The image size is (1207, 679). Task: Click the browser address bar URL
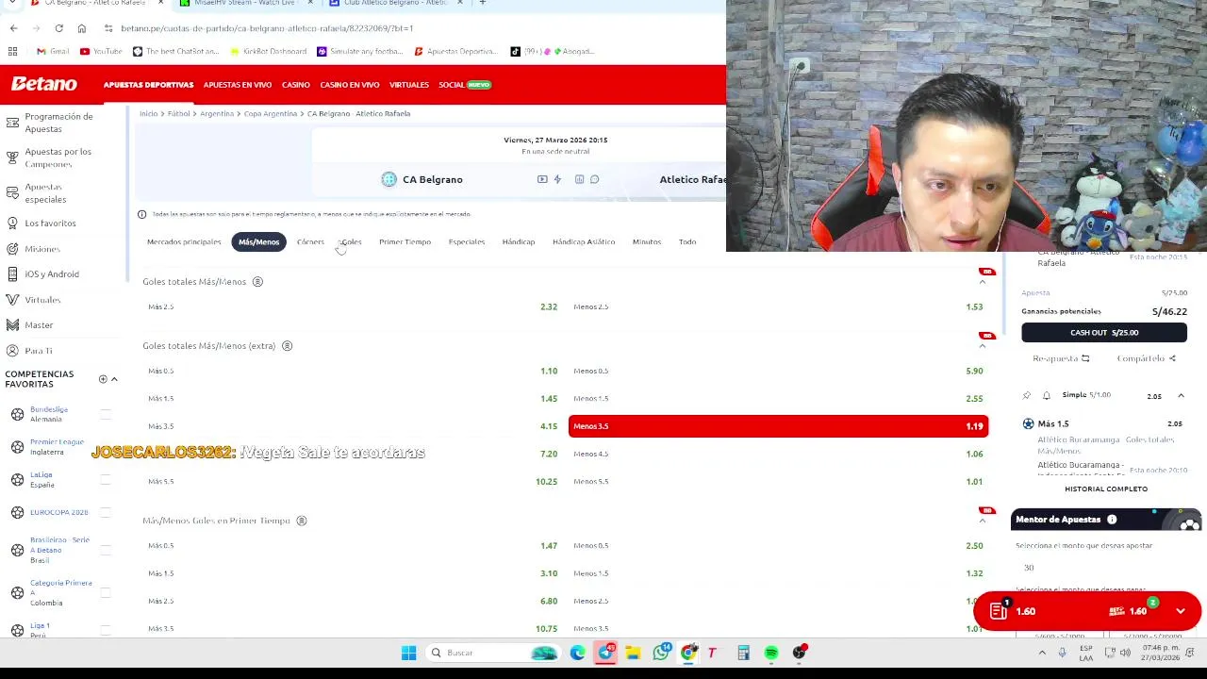[268, 28]
